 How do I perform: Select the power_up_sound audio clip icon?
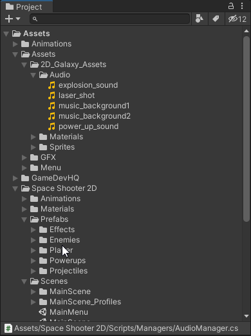[x=51, y=126]
